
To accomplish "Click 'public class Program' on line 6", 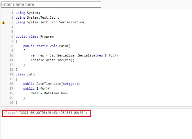I will coord(35,37).
